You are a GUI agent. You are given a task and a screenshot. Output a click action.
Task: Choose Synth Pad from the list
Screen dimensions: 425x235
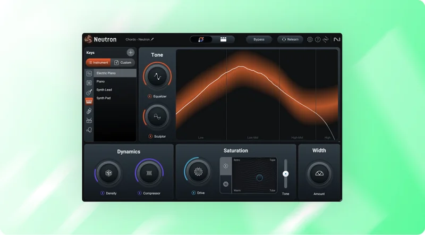coord(115,98)
